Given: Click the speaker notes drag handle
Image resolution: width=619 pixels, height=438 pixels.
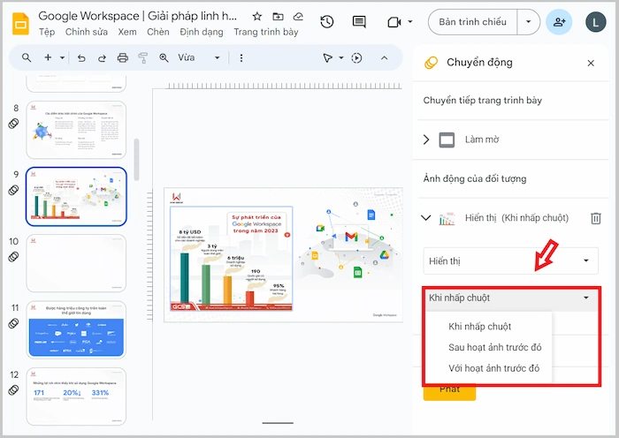Looking at the screenshot, I should click(x=278, y=423).
